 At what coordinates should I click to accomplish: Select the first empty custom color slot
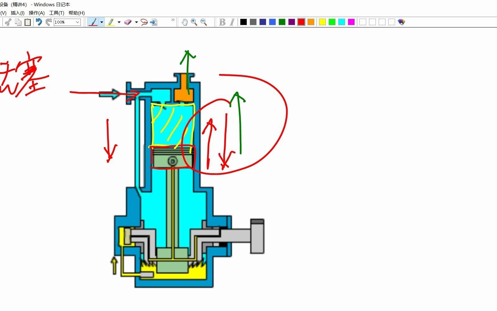[x=363, y=22]
